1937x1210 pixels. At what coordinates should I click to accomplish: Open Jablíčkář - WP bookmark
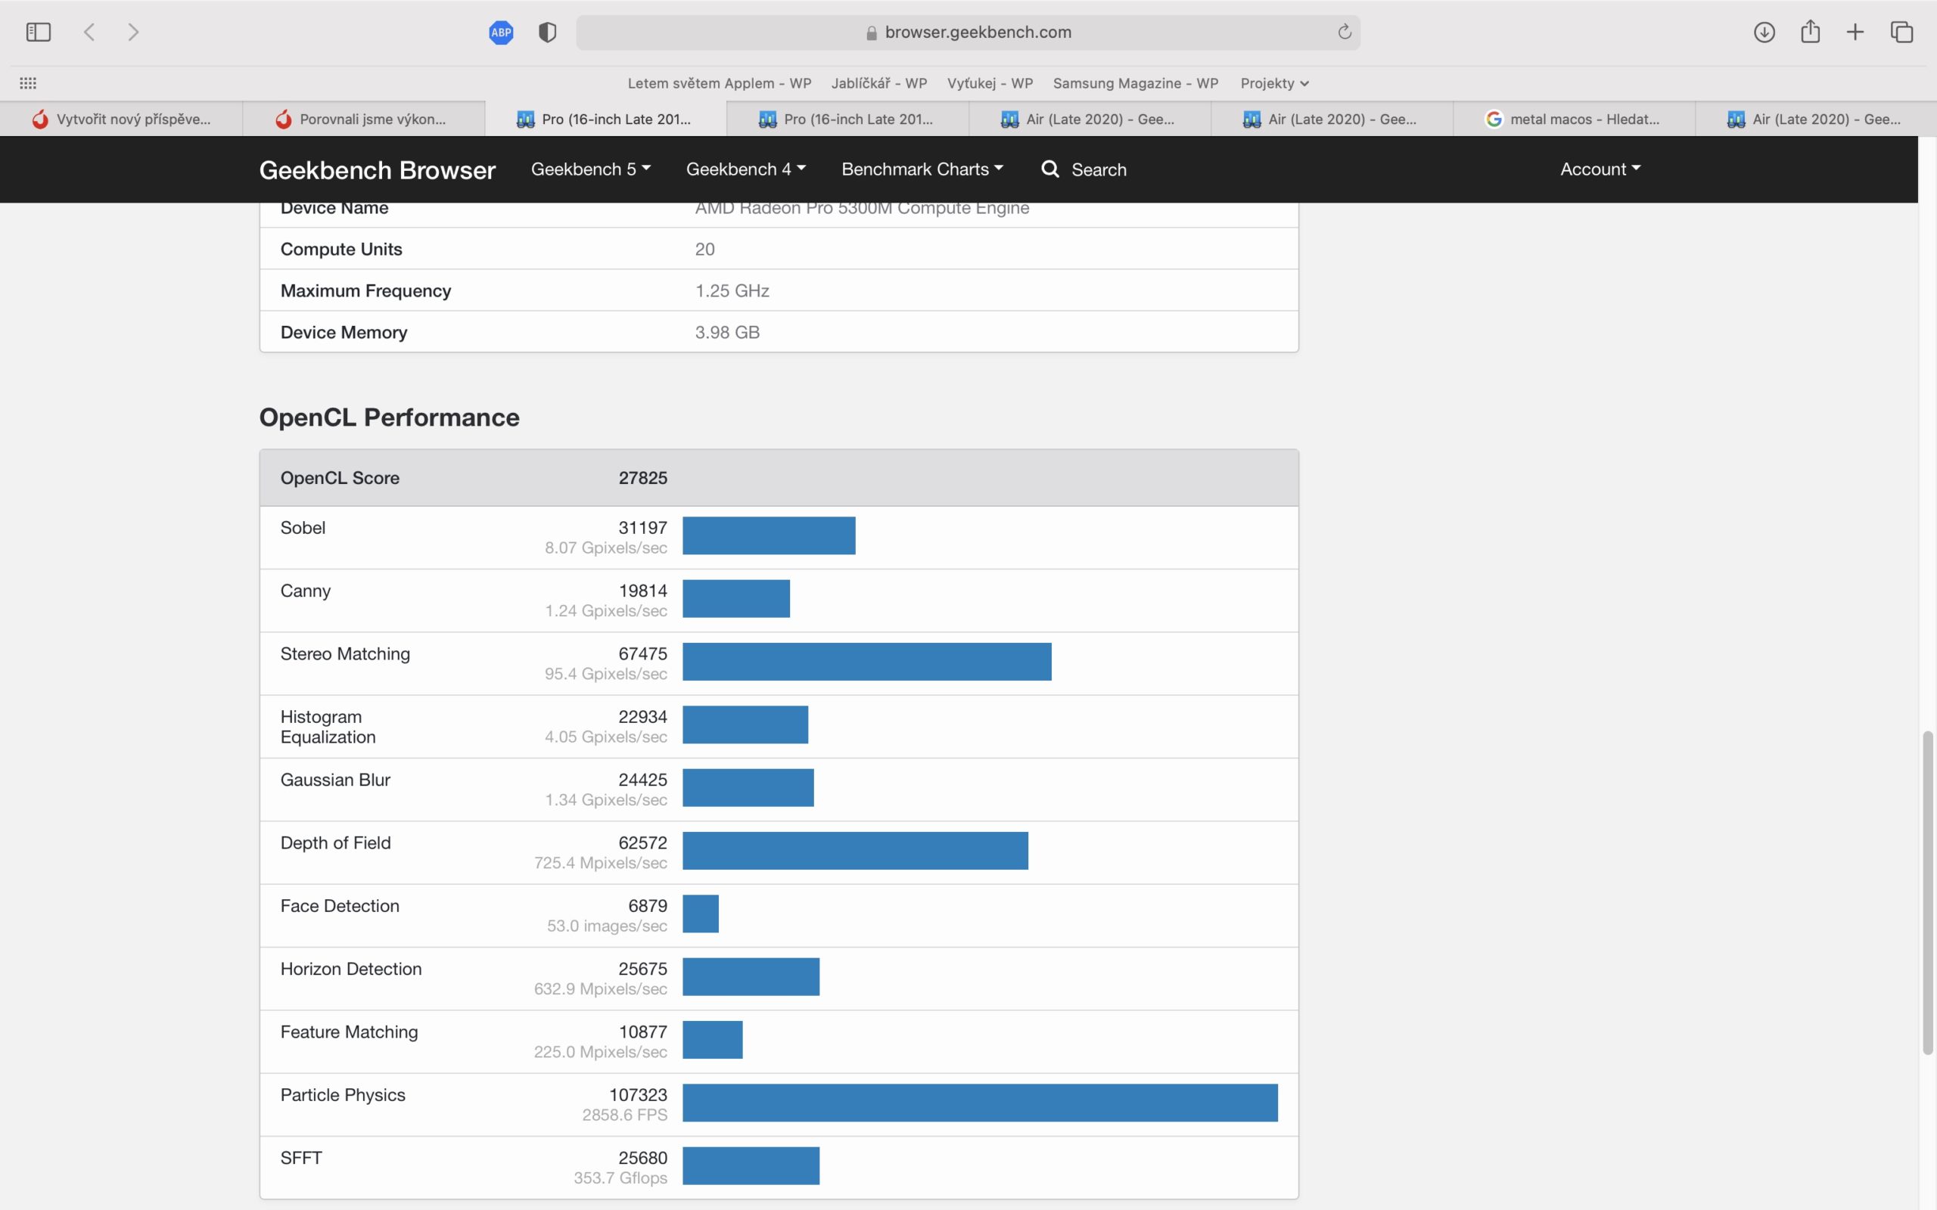pyautogui.click(x=879, y=83)
